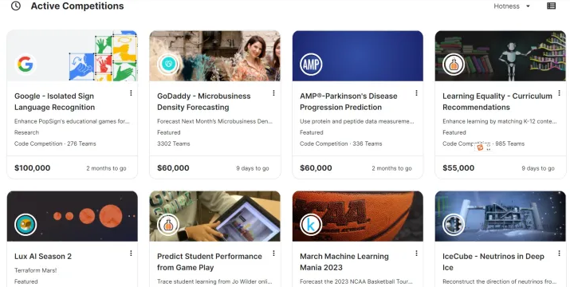Screen dimensions: 570x287
Task: Open the Lux AI Season 2 options menu
Action: (x=131, y=254)
